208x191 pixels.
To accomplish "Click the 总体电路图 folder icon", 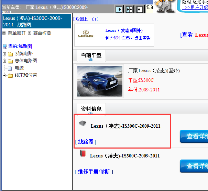I will (x=10, y=61).
